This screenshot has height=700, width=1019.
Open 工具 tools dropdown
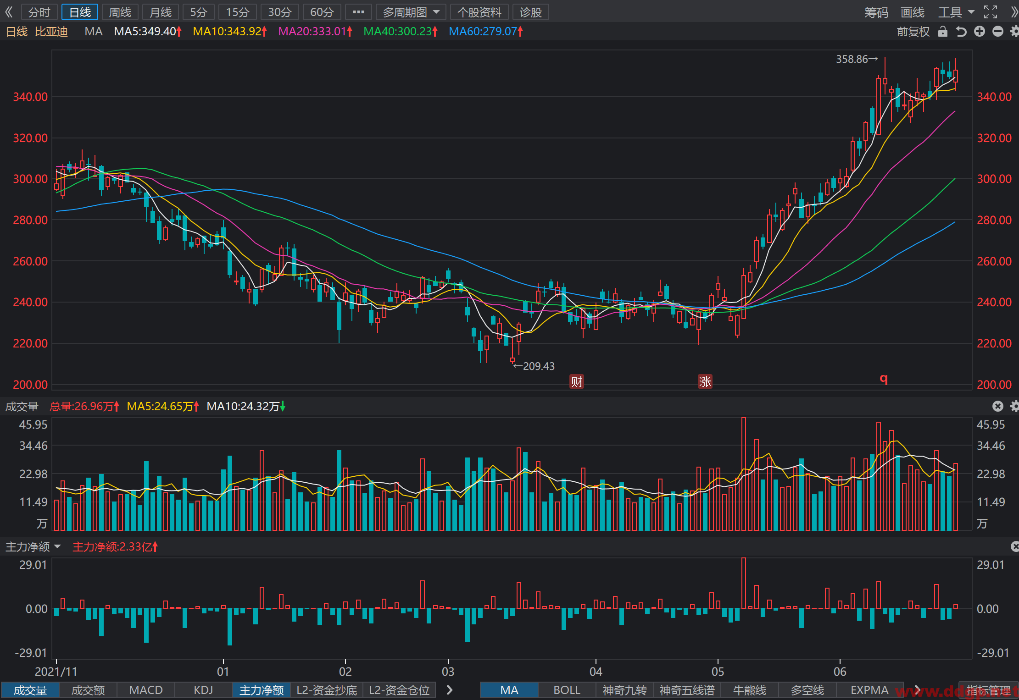click(x=956, y=12)
